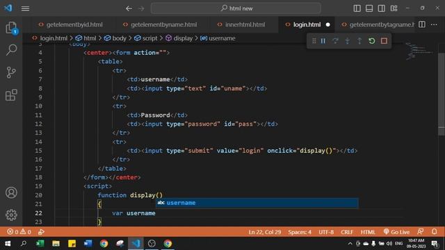Open the hamburger application menu
The image size is (445, 250).
coord(25,8)
